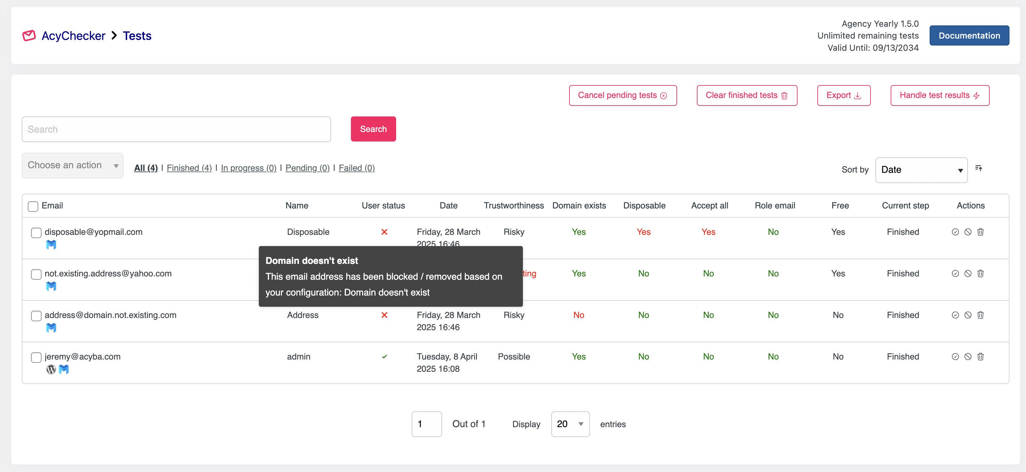Screen dimensions: 1026x472
Task: Click the red Disposable Yes value
Action: [x=643, y=232]
